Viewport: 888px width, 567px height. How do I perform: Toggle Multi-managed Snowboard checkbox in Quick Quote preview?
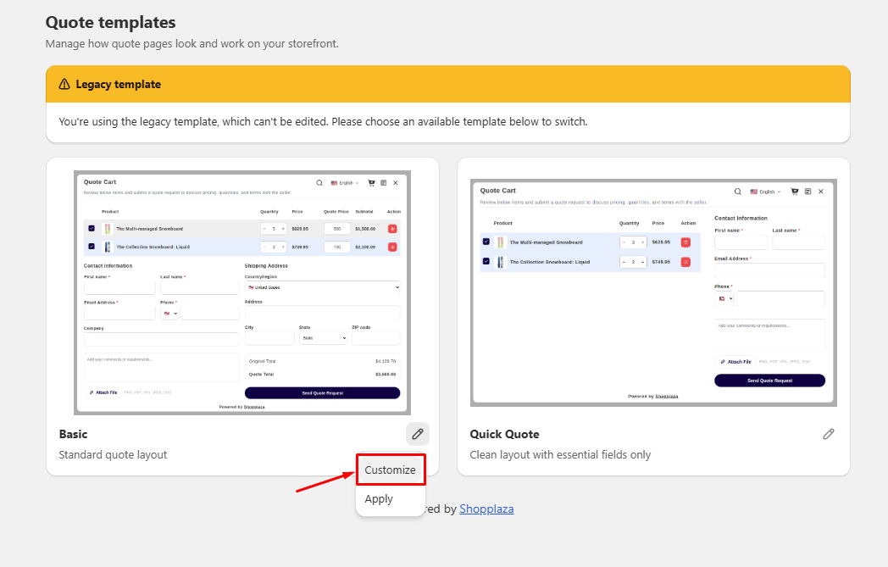tap(486, 242)
